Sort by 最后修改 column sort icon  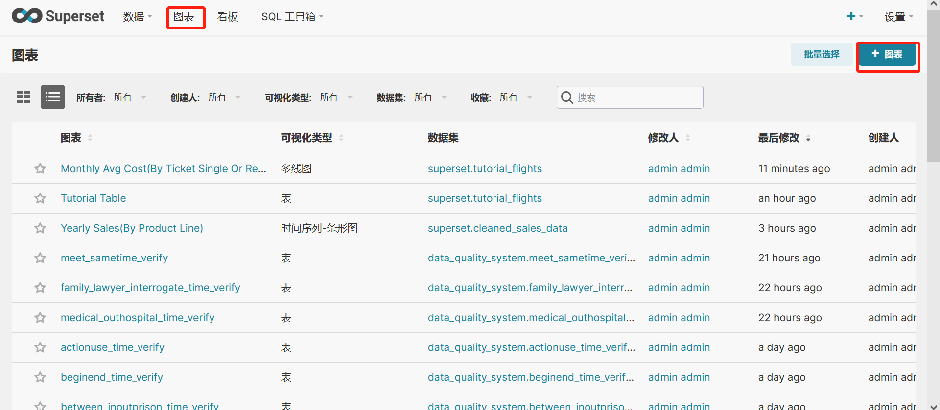tap(808, 138)
